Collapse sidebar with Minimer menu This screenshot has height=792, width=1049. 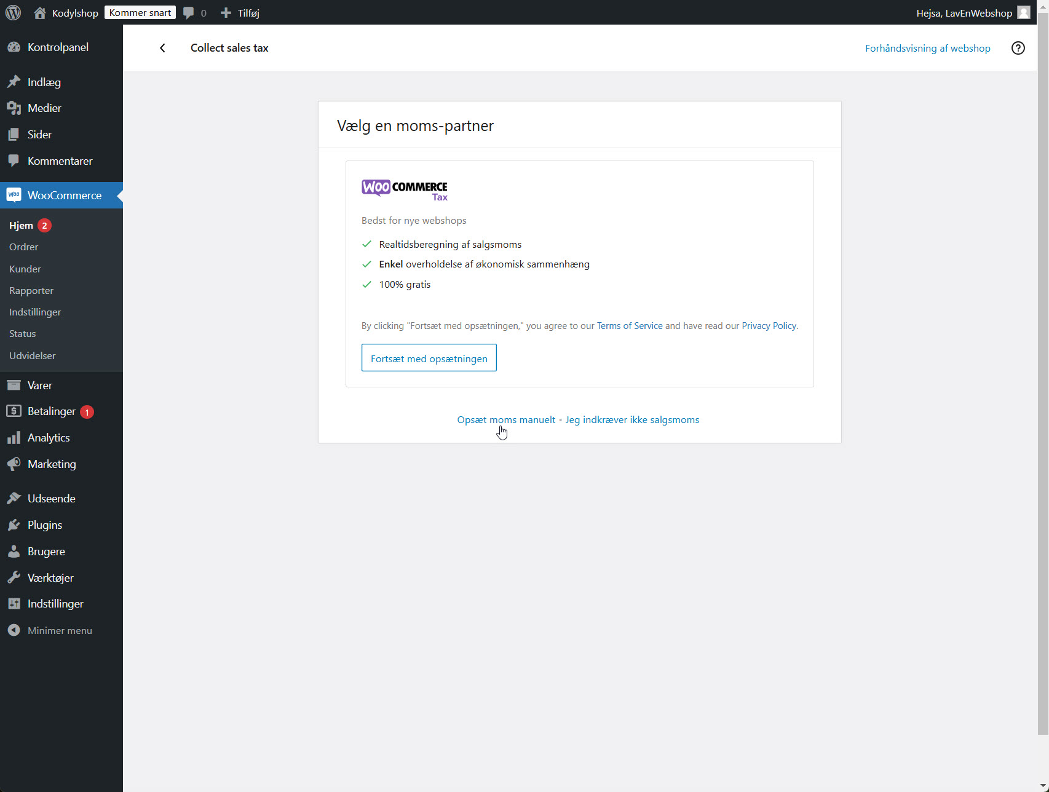(x=59, y=630)
